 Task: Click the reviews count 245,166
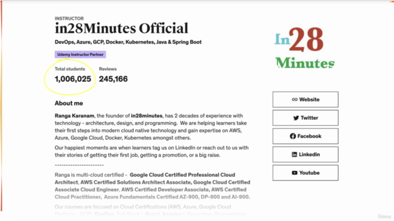[x=113, y=79]
